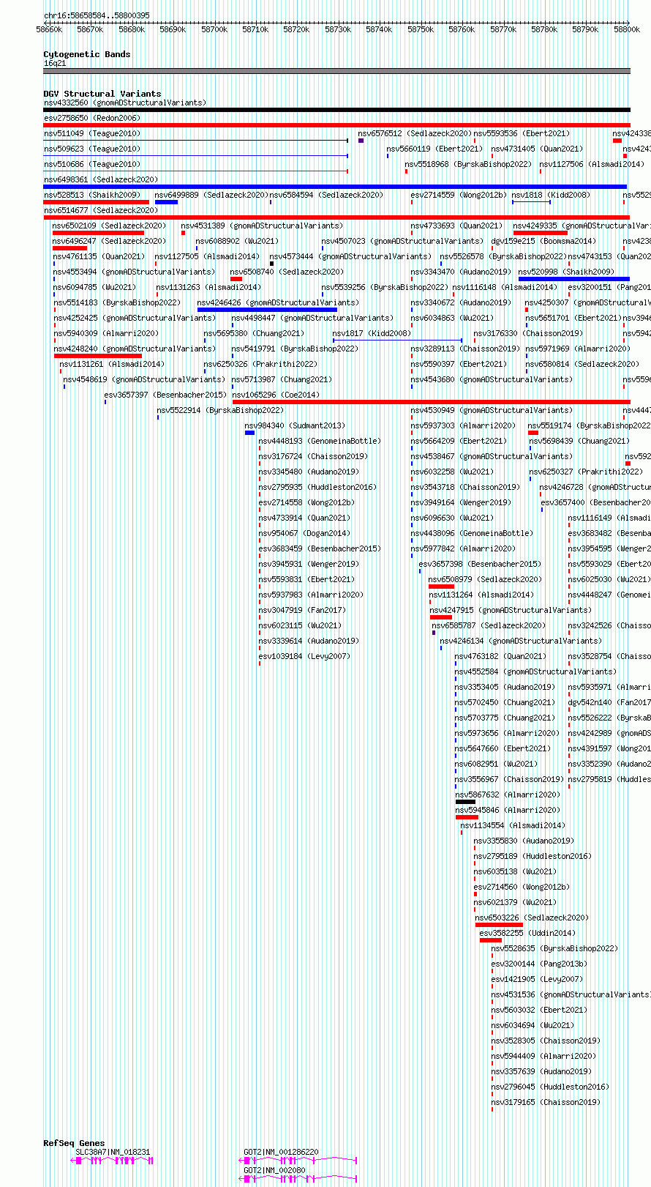Select esv1421905 (Levy2007) label
Image resolution: width=651 pixels, height=1187 pixels.
[x=537, y=979]
